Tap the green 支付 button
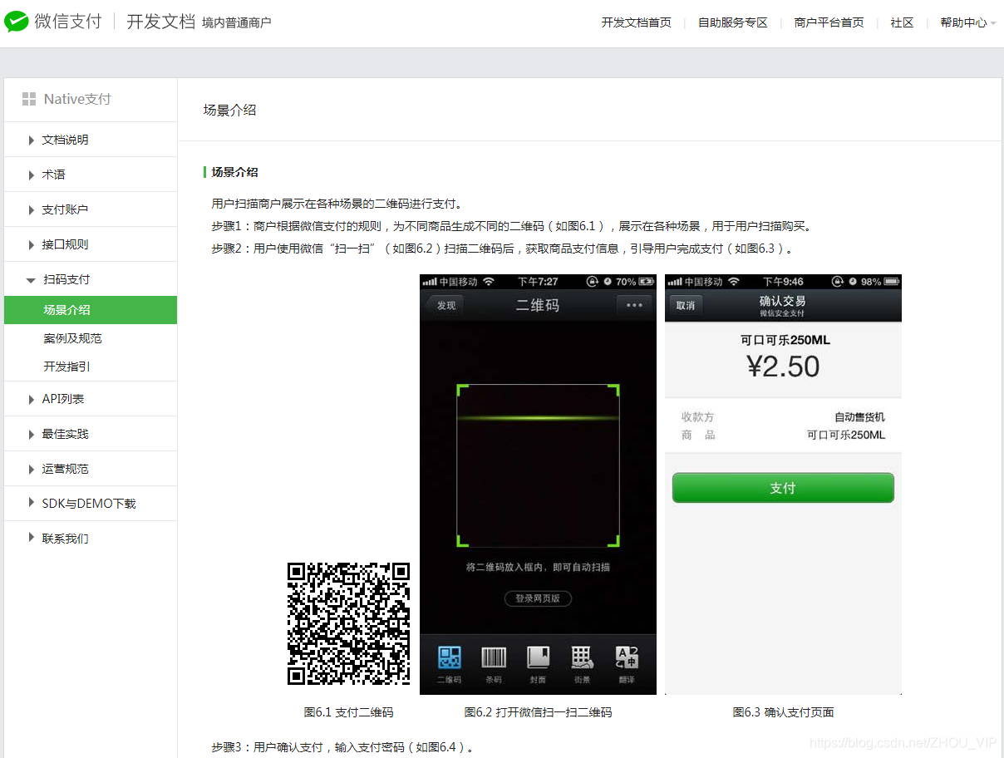1004x758 pixels. click(783, 488)
